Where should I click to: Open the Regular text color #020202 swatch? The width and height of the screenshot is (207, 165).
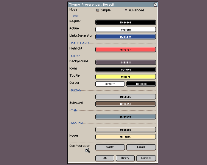point(126,22)
